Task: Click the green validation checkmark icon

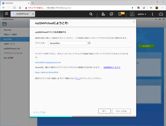Action: (89, 43)
